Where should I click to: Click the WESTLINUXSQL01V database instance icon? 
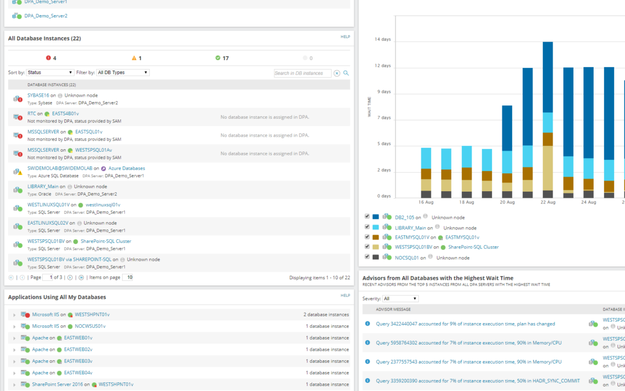(17, 208)
